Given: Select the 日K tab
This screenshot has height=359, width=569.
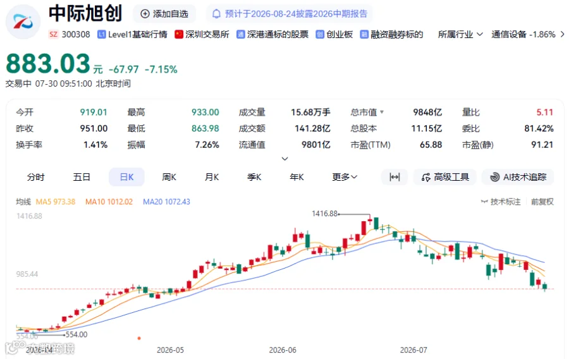Looking at the screenshot, I should [x=126, y=177].
